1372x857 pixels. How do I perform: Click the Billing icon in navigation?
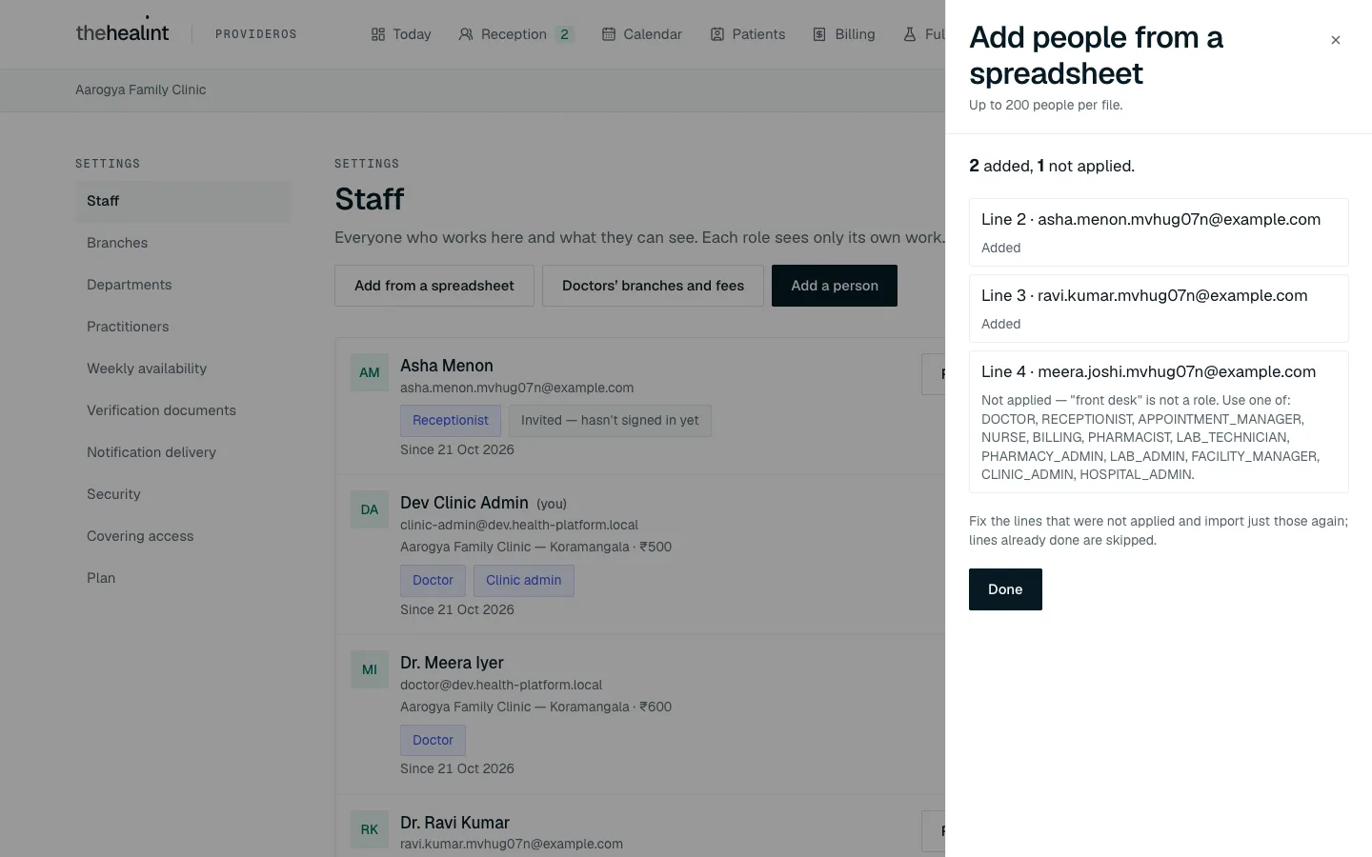[819, 34]
